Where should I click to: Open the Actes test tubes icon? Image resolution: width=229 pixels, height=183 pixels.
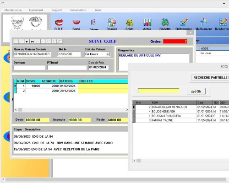click(147, 22)
